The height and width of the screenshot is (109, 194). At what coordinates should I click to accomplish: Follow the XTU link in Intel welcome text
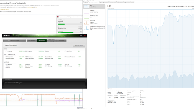pos(36,7)
